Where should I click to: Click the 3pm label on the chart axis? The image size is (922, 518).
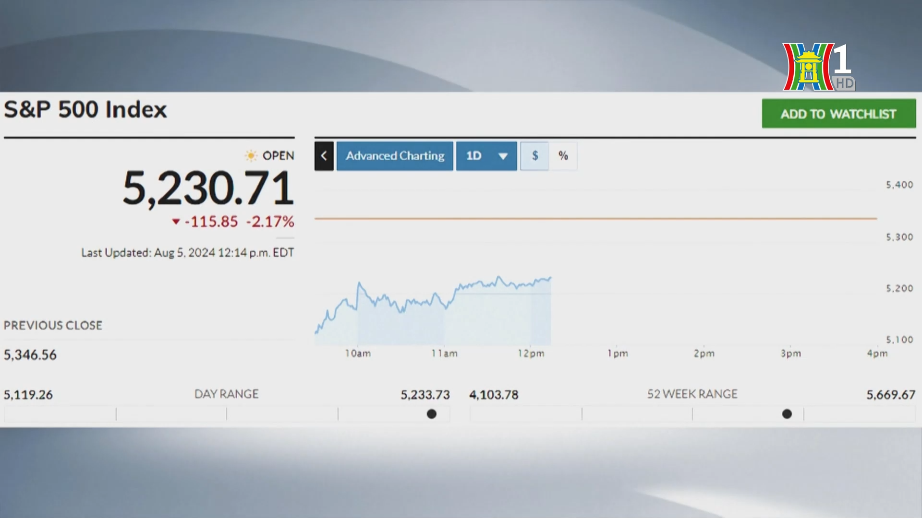791,353
